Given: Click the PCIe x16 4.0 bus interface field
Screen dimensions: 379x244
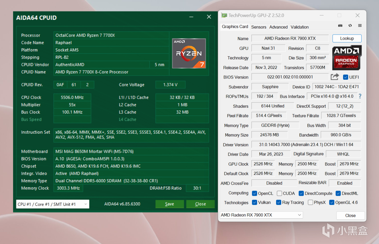Looking at the screenshot, I should point(332,96).
